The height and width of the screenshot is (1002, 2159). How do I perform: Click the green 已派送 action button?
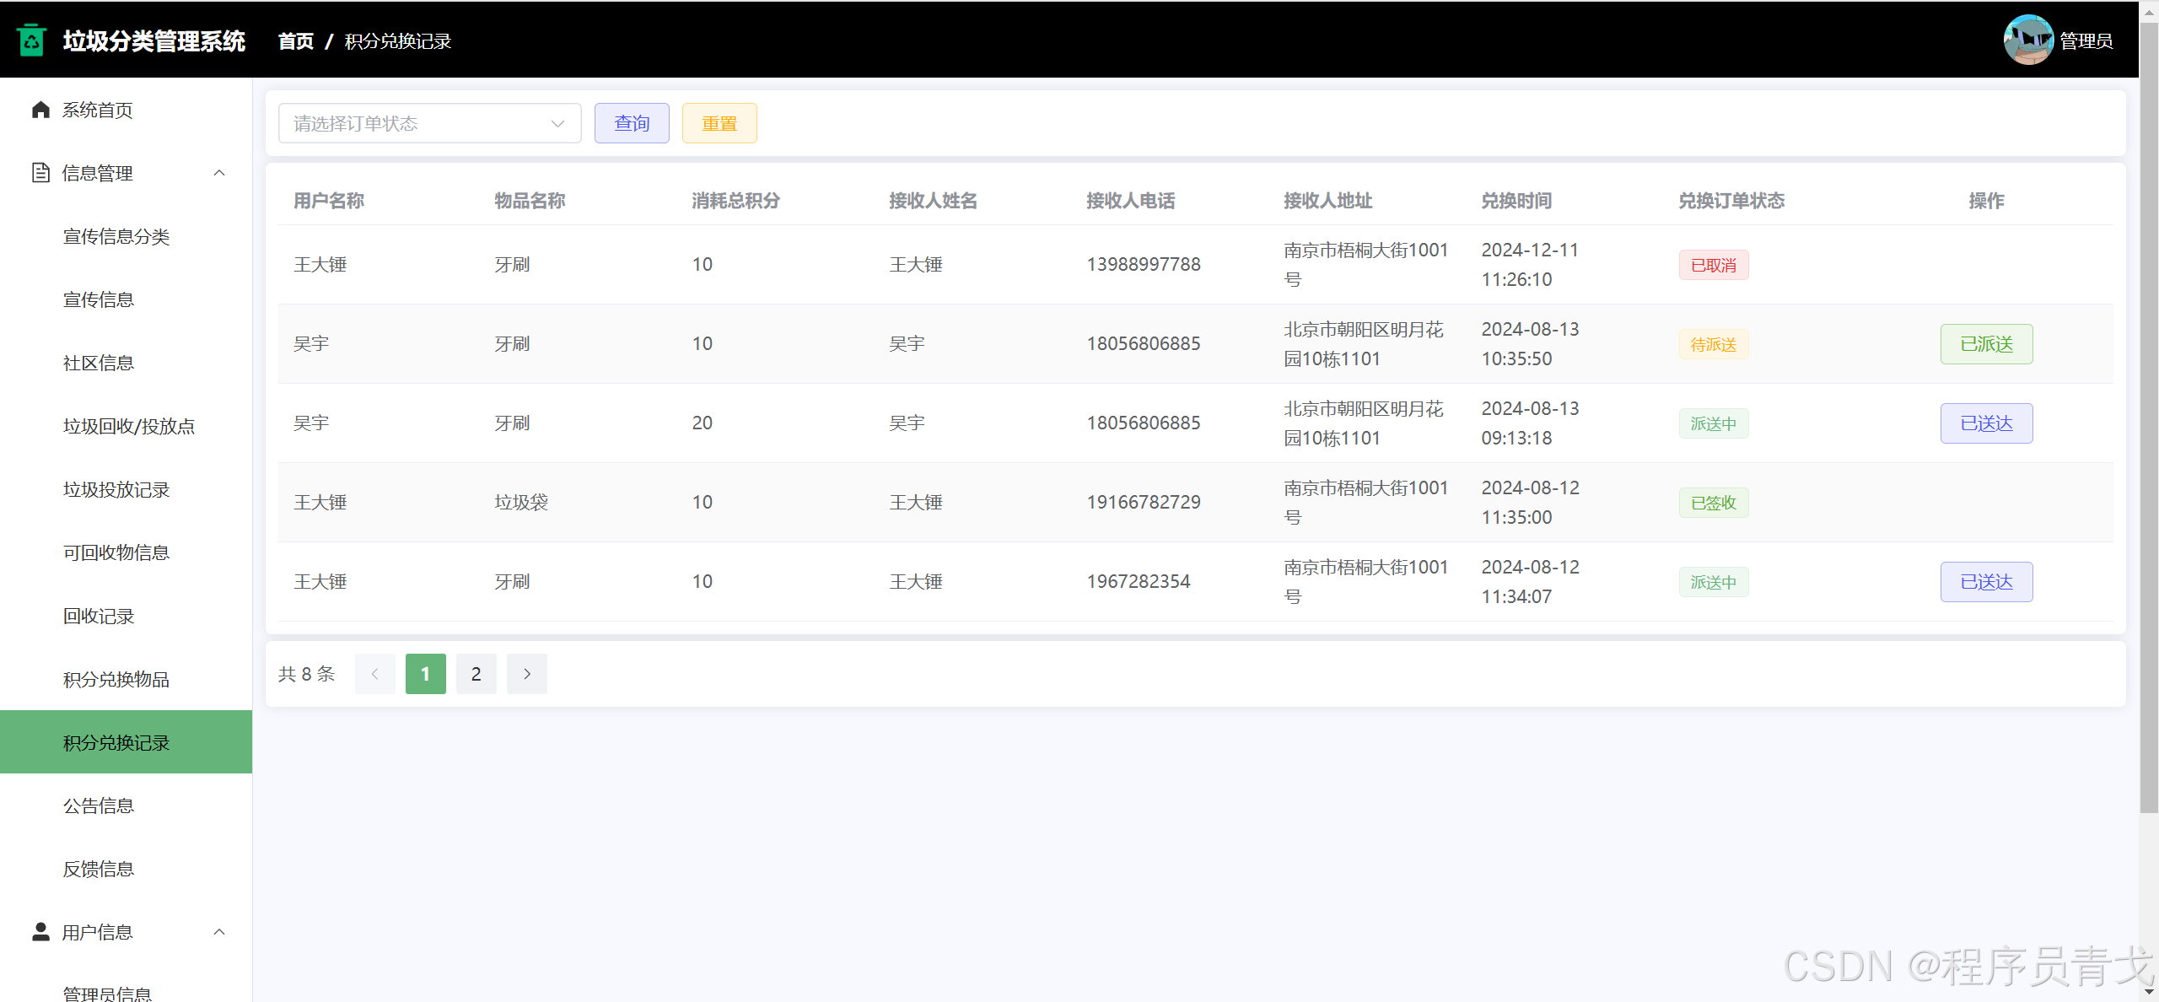1986,344
